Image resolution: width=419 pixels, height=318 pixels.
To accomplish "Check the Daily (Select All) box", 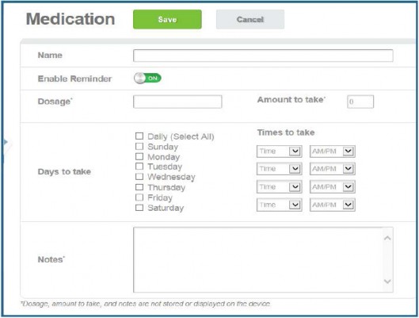I will pos(139,136).
